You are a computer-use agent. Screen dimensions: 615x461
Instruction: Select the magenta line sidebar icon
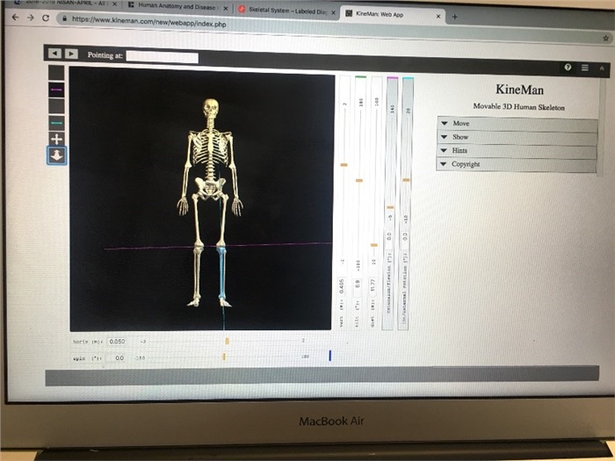[x=56, y=90]
